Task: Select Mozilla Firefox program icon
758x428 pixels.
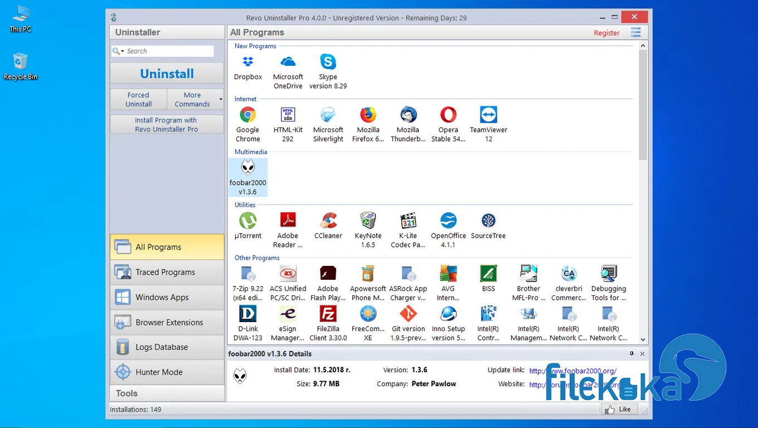Action: (x=368, y=115)
